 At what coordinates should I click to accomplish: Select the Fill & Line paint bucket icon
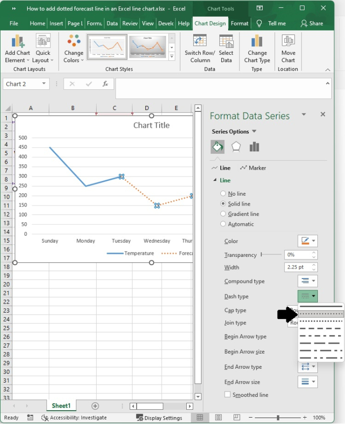click(x=217, y=147)
